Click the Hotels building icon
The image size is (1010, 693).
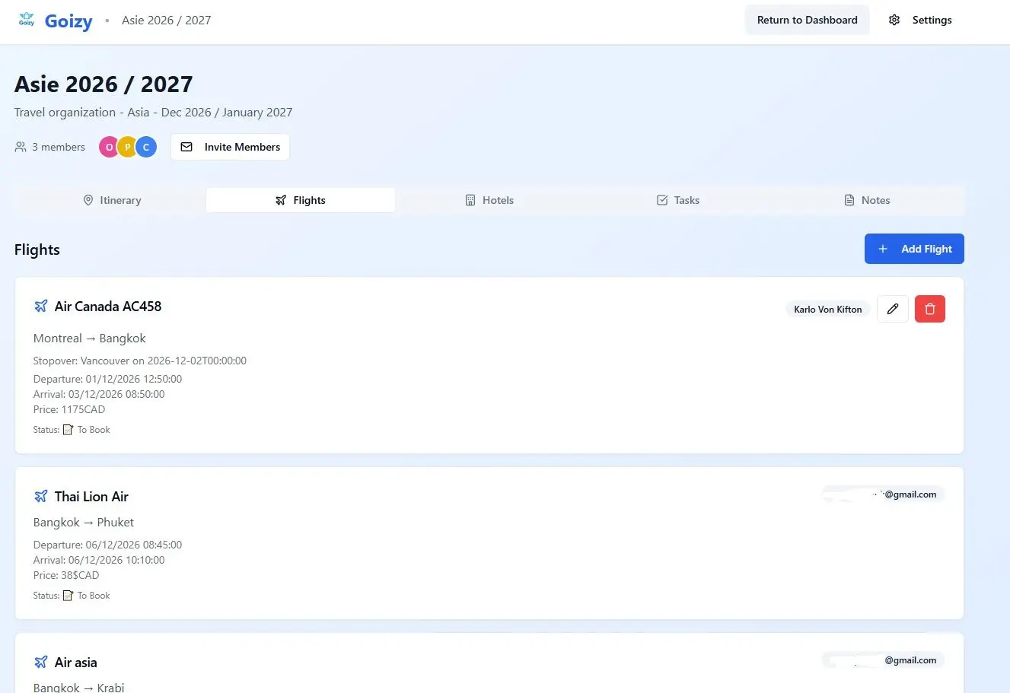coord(470,200)
